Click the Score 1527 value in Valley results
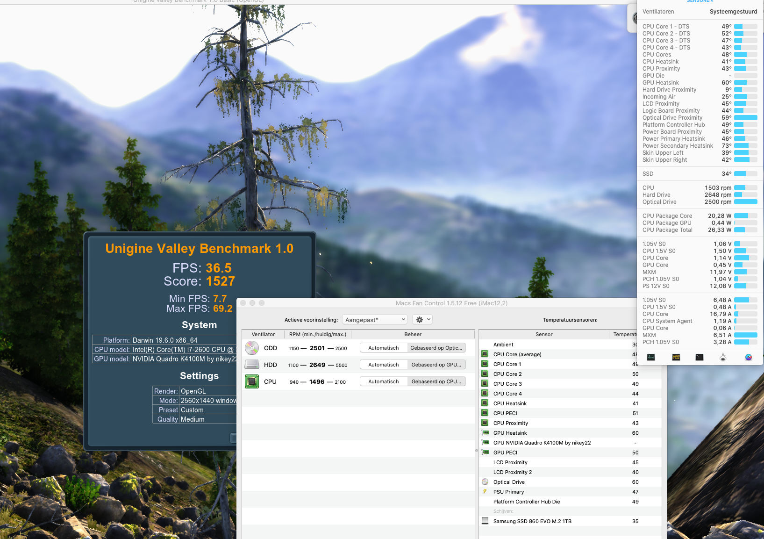This screenshot has width=764, height=539. click(221, 281)
